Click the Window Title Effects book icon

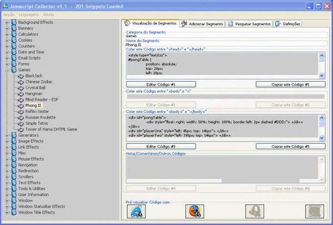tap(14, 212)
